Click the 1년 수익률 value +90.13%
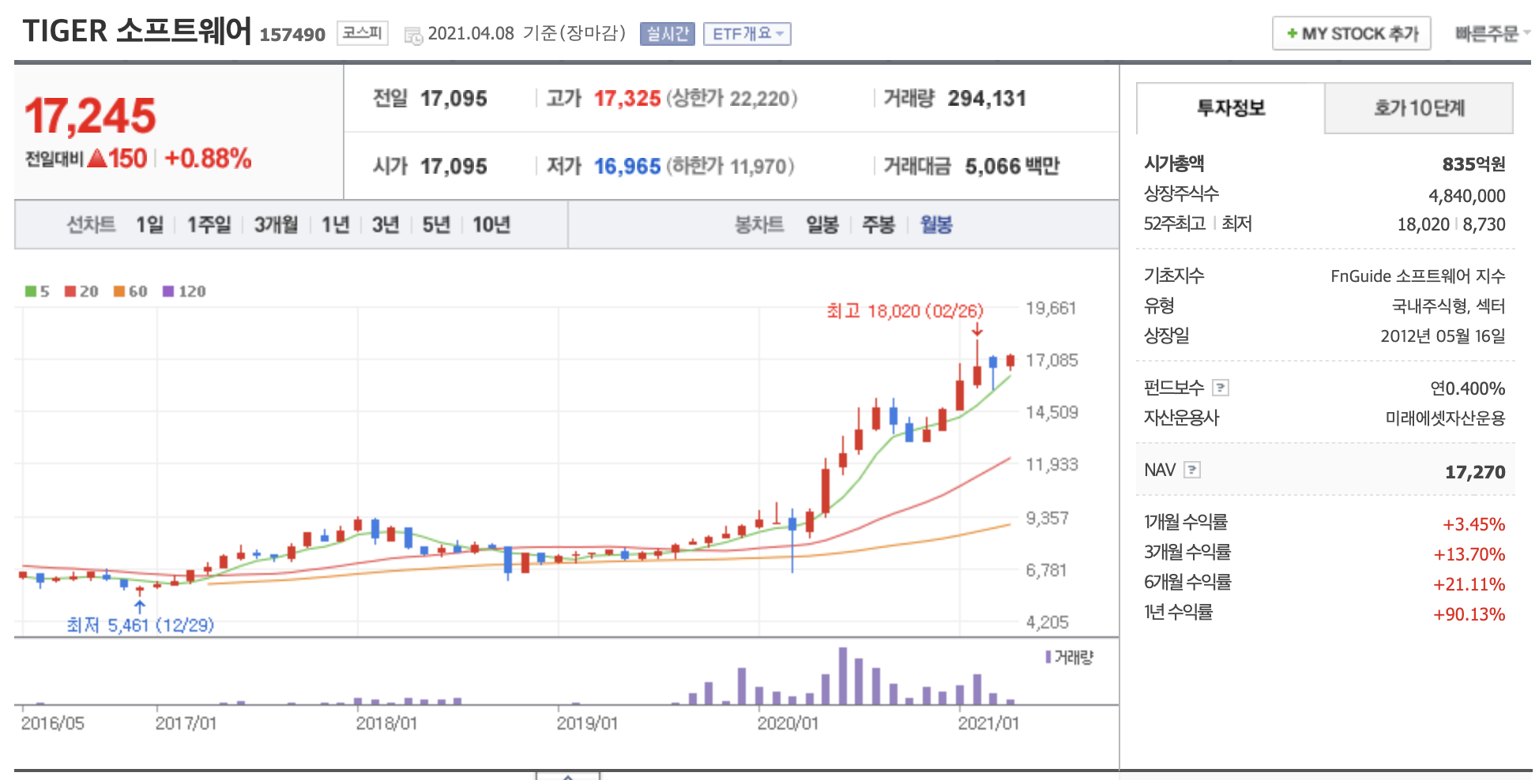This screenshot has height=780, width=1539. (1469, 614)
